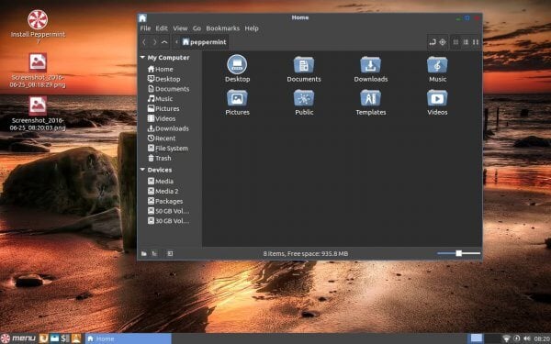Select Screenshot_2016-06-25_08:18:29.png on desktop
Screen dimensions: 551x344
38,71
